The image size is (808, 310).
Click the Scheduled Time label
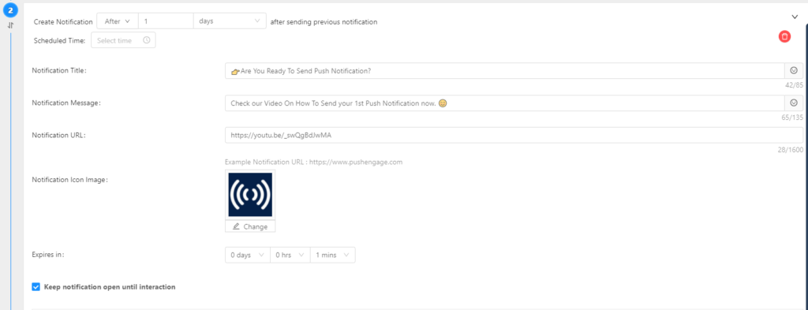pos(60,40)
